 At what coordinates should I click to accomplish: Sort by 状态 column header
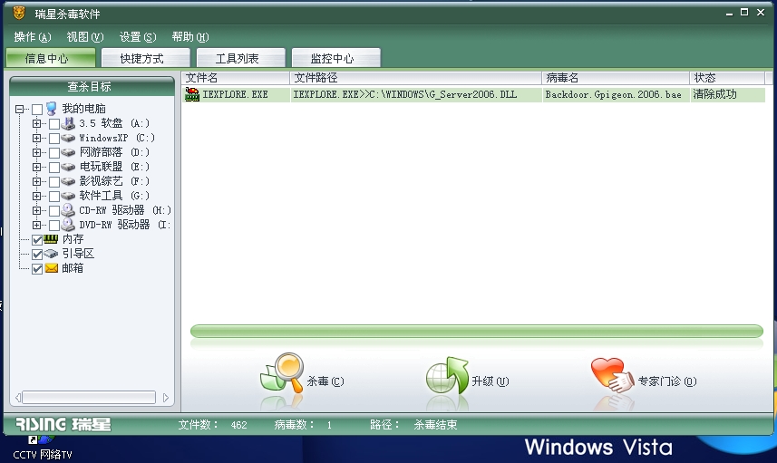(x=727, y=78)
